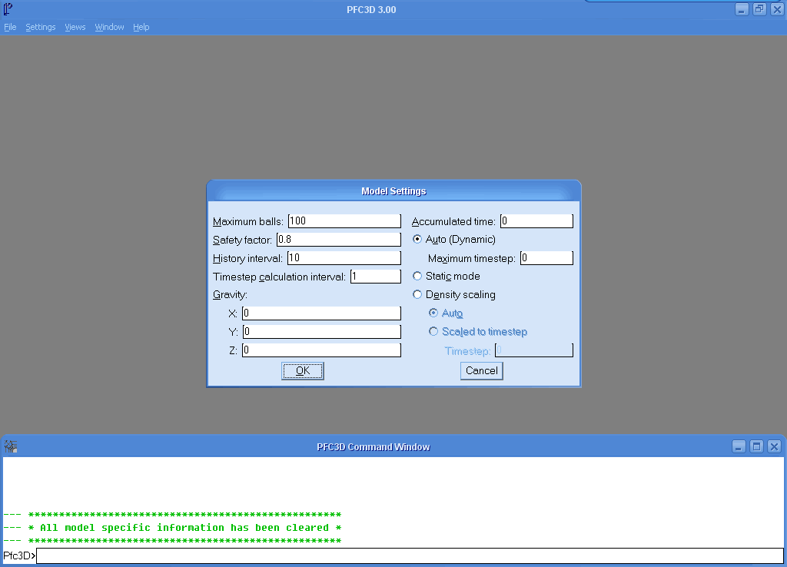
Task: Select the Gravity X input field
Action: pos(322,313)
